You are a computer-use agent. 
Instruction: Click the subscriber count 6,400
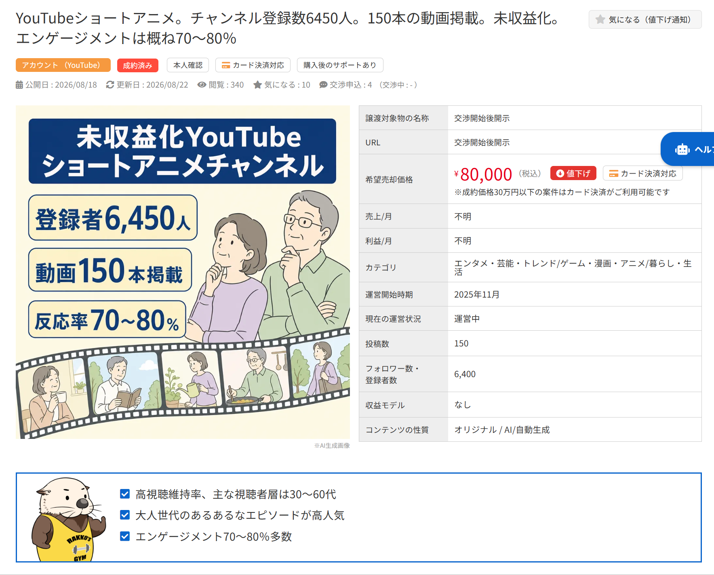465,374
